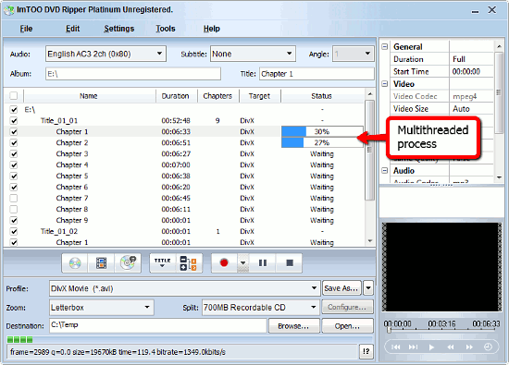Click the !? log details button

[366, 351]
